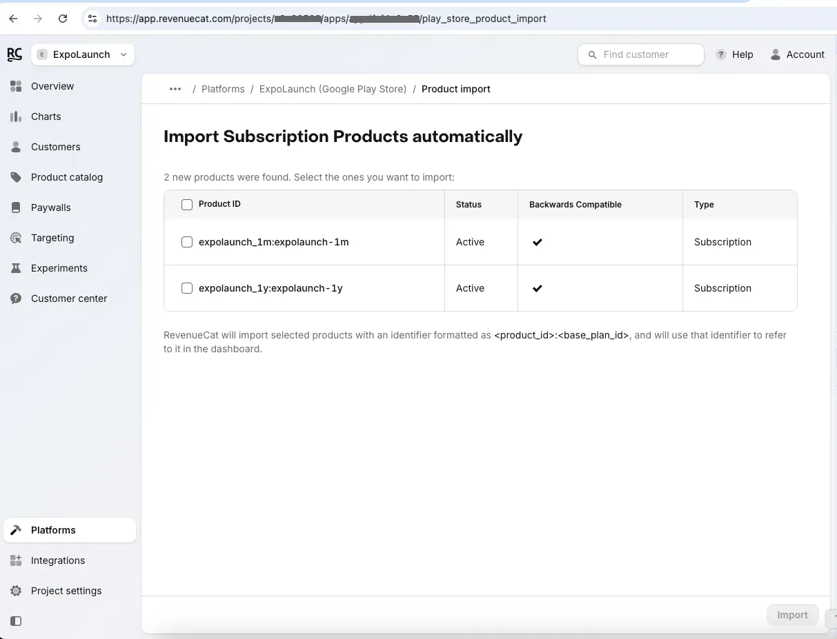Click the Product import breadcrumb
Screen dimensions: 837x639
pyautogui.click(x=456, y=89)
